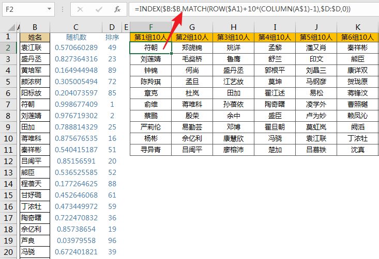Click cell F2 containing 符朝
Screen dimensions: 379x259
[150, 47]
